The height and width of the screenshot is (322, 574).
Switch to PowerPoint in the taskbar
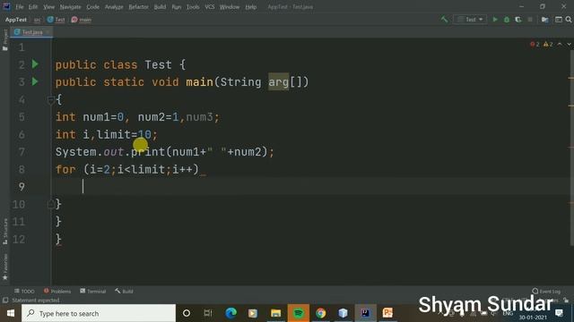387,313
